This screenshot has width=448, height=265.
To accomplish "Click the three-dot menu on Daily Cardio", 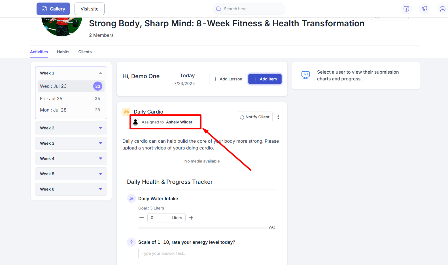I will [278, 117].
